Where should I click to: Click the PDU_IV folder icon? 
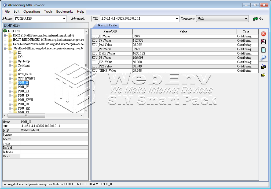coord(15,87)
